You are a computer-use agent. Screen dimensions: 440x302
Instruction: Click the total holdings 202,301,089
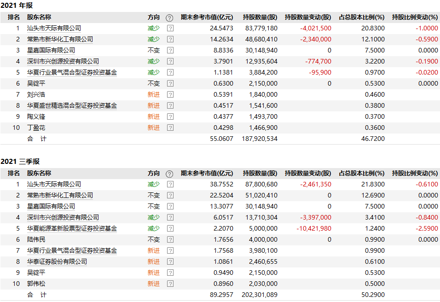point(260,295)
